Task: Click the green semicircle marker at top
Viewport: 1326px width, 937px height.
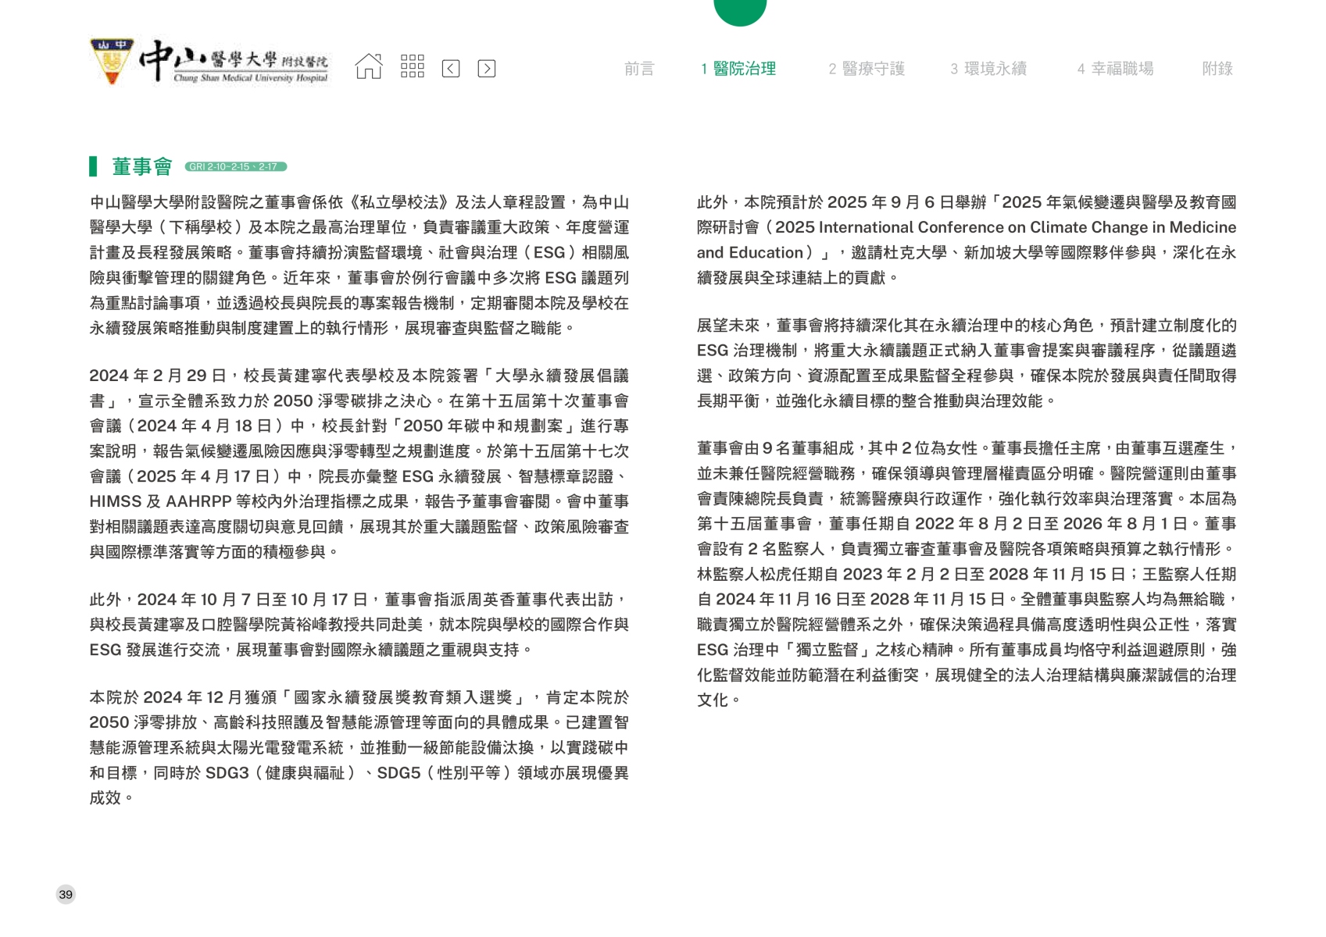Action: point(739,11)
